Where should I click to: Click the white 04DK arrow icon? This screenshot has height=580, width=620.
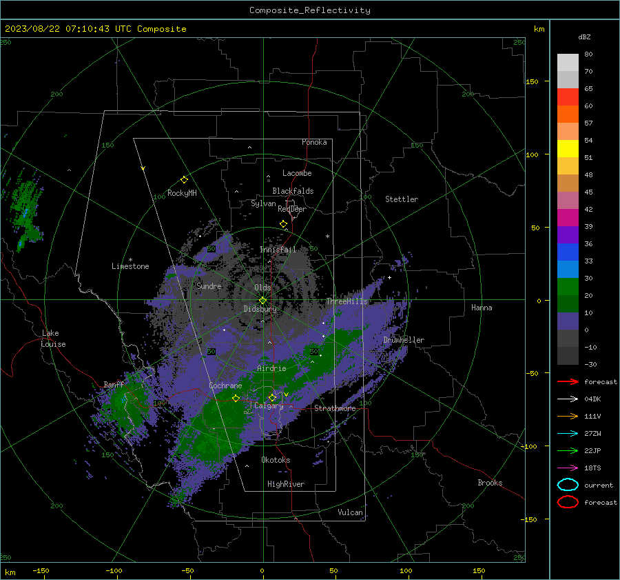click(568, 399)
